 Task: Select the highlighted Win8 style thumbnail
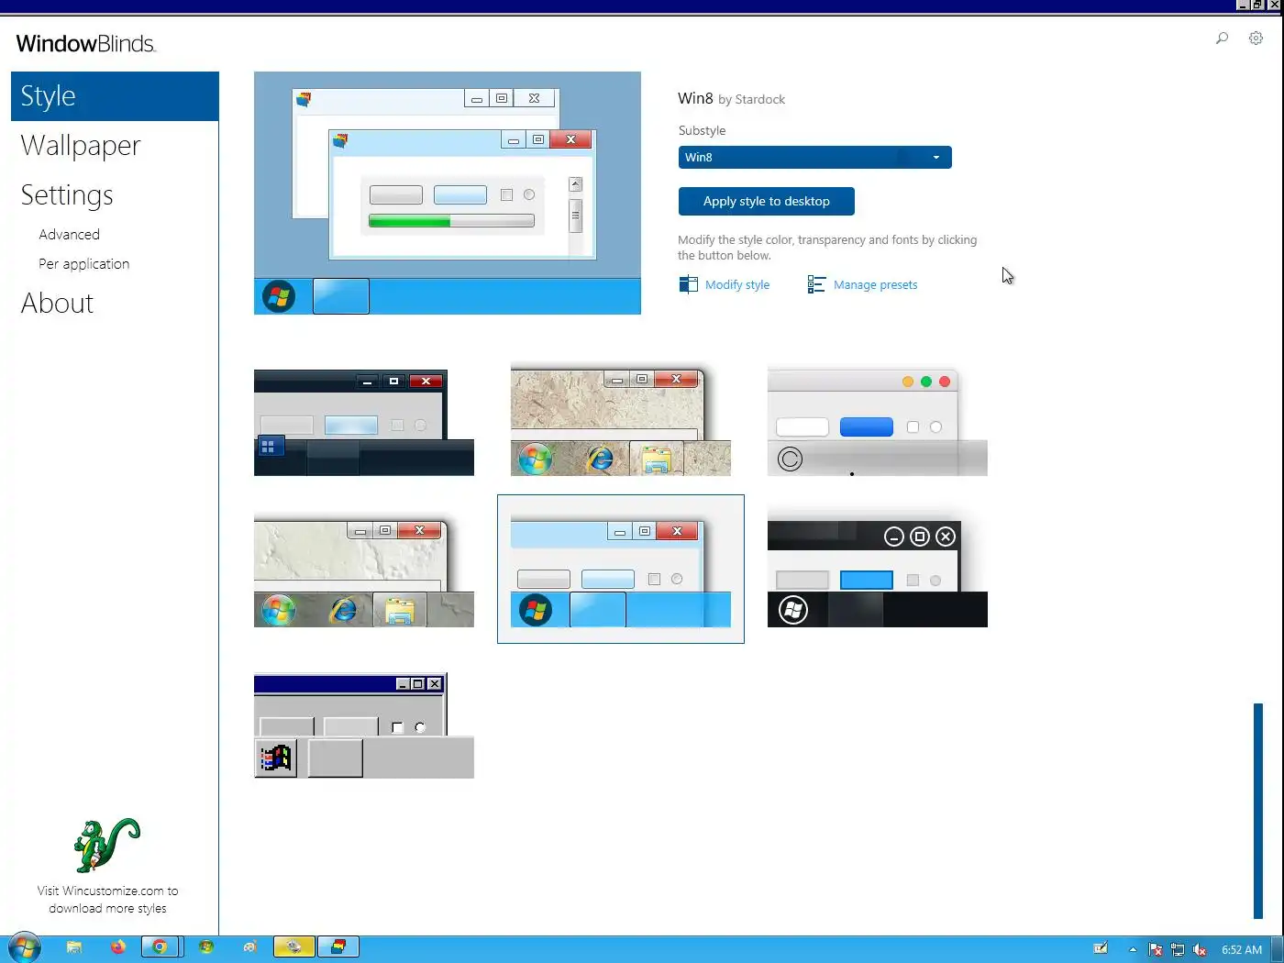pos(621,570)
